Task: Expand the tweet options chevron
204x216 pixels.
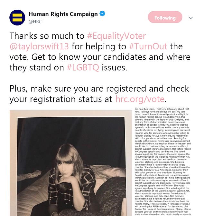Action: [191, 18]
